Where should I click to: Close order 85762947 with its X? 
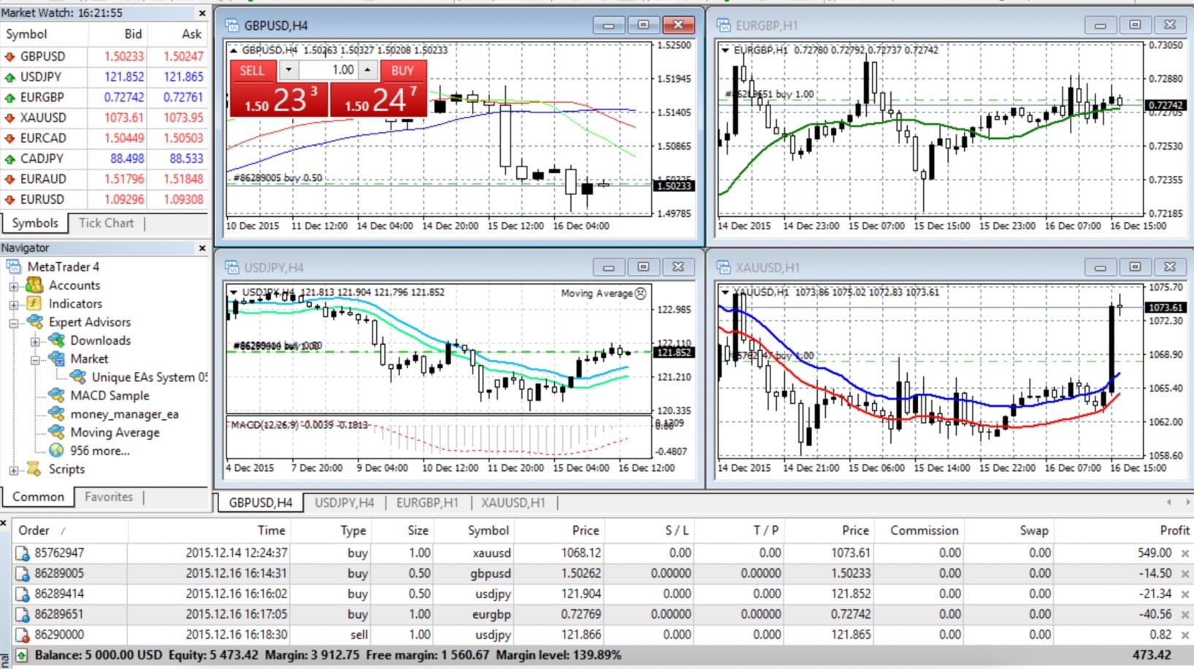[x=1185, y=554]
